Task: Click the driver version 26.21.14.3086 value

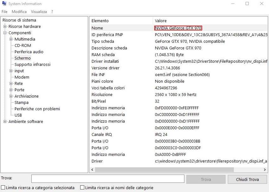Action: tap(167, 68)
